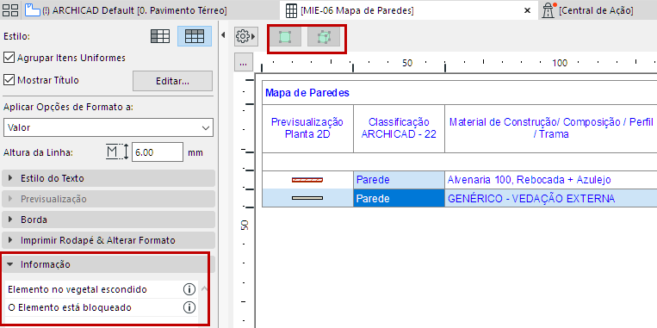Collapse left panel with the small arrow
Screen dimensions: 657x328
point(223,34)
